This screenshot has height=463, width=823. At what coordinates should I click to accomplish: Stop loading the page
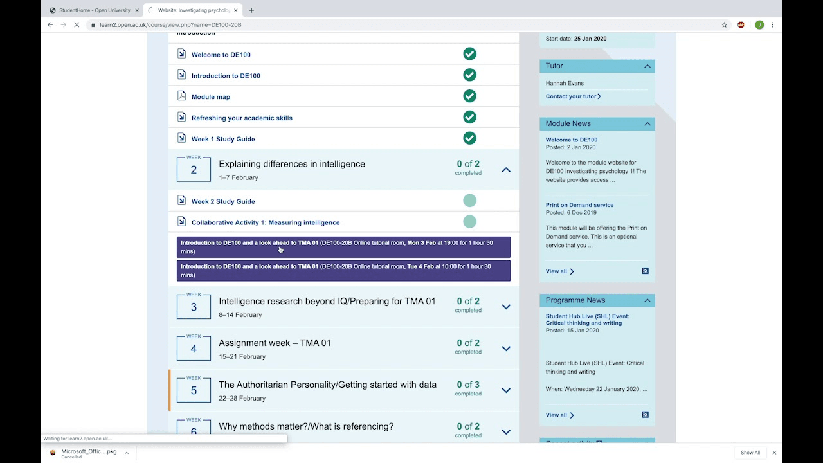[76, 24]
